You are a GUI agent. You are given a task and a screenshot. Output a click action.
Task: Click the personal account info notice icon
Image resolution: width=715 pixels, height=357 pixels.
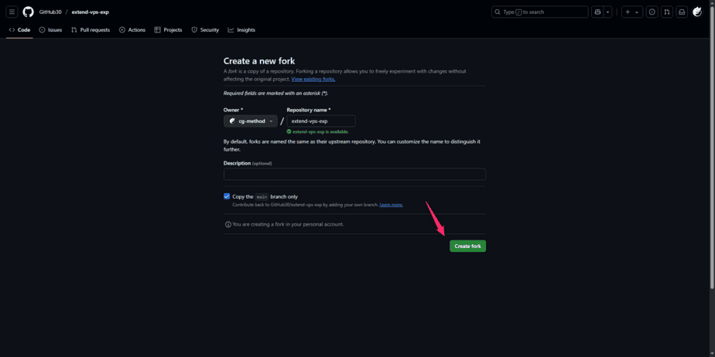pos(228,225)
